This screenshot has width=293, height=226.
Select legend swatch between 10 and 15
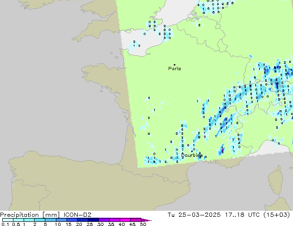point(61,220)
